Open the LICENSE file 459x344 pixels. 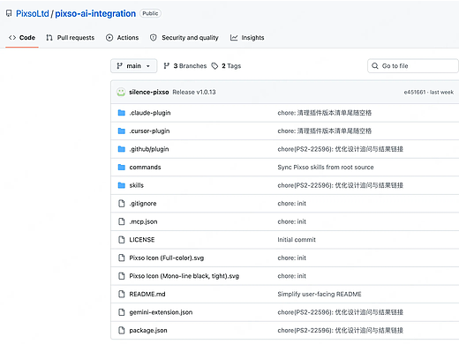[142, 240]
